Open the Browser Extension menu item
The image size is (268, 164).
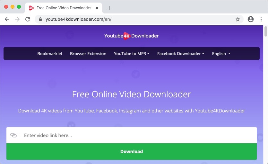(88, 53)
